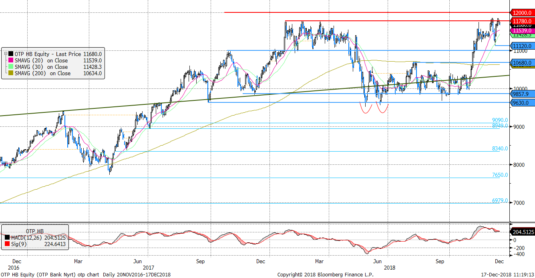Select the 'SMAVG (30) on Close' legend entry

[x=41, y=67]
